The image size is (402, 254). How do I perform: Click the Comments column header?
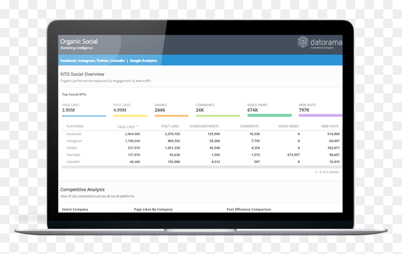249,126
